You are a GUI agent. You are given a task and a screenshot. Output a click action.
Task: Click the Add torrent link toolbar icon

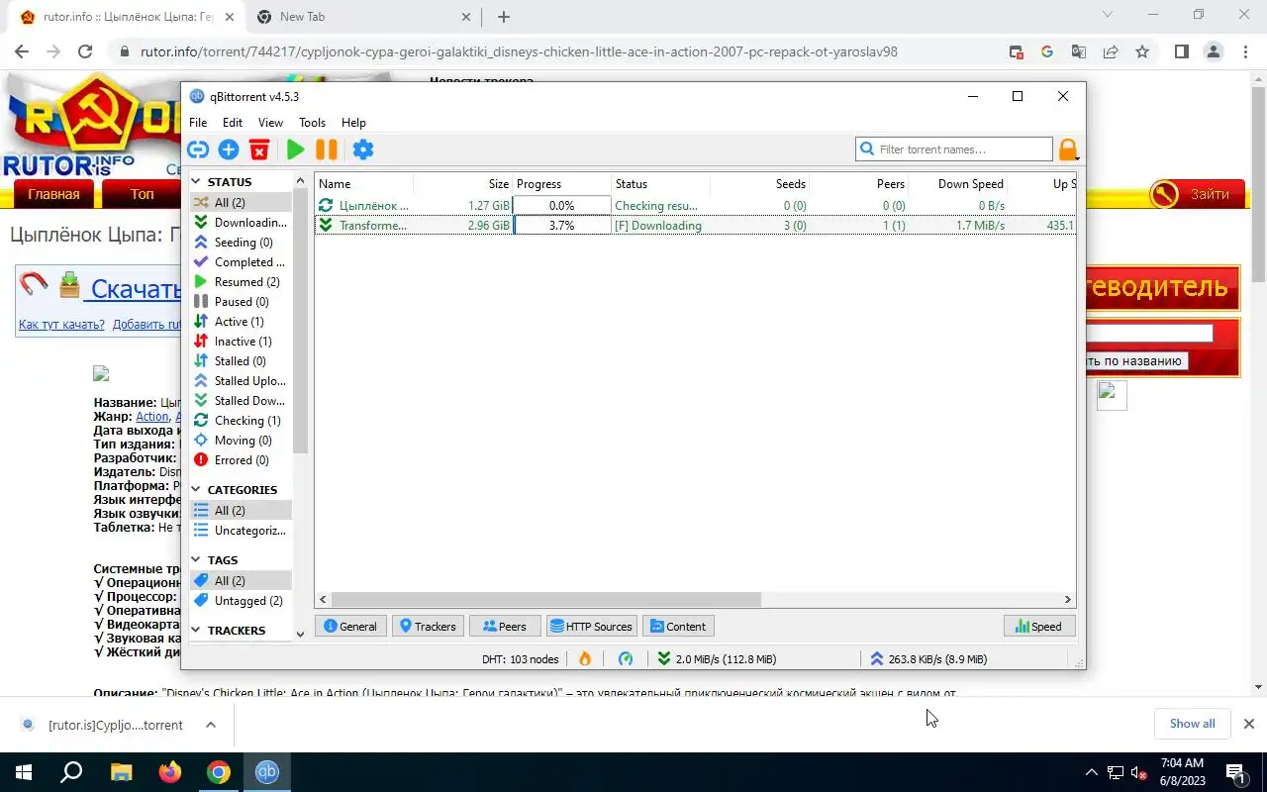[198, 149]
